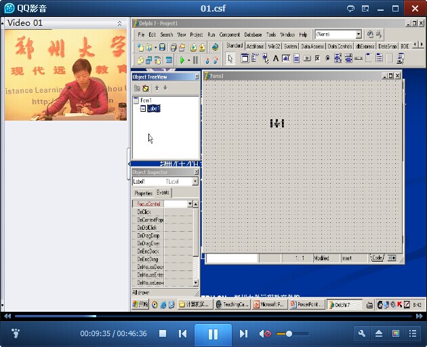The height and width of the screenshot is (347, 427).
Task: Open Delphi File menu
Action: point(141,35)
